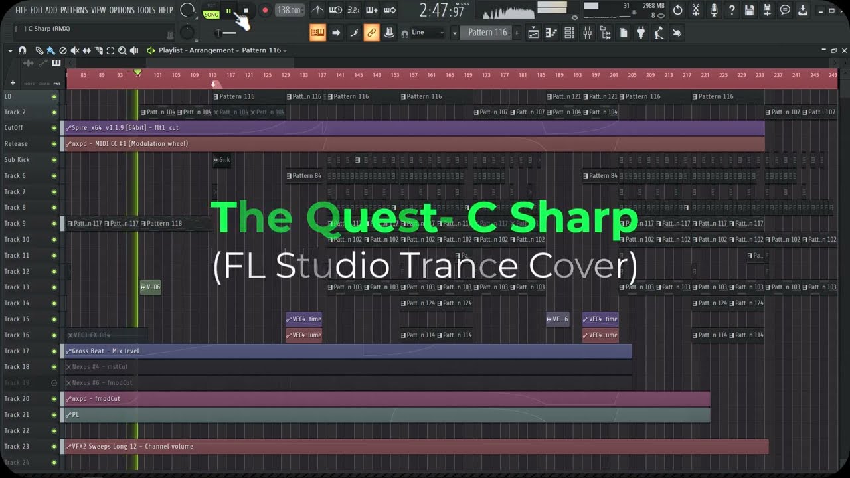The width and height of the screenshot is (850, 478).
Task: Unmute Track 19
Action: point(54,383)
